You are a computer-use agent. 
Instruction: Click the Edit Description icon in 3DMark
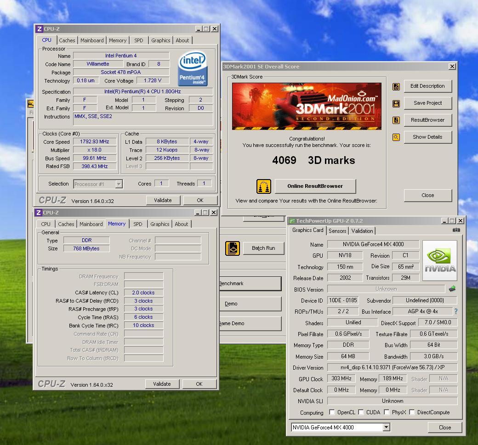click(x=396, y=87)
